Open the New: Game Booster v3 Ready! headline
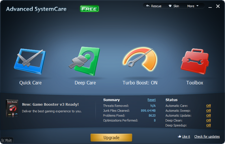This screenshot has height=144, width=225. pos(50,105)
